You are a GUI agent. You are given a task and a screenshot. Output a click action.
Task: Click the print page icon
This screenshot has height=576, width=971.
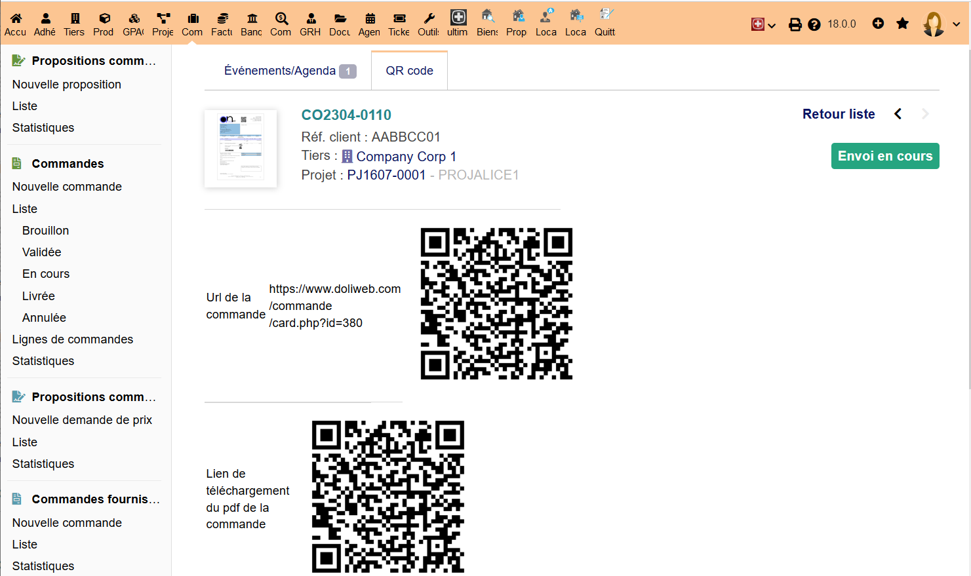[795, 24]
